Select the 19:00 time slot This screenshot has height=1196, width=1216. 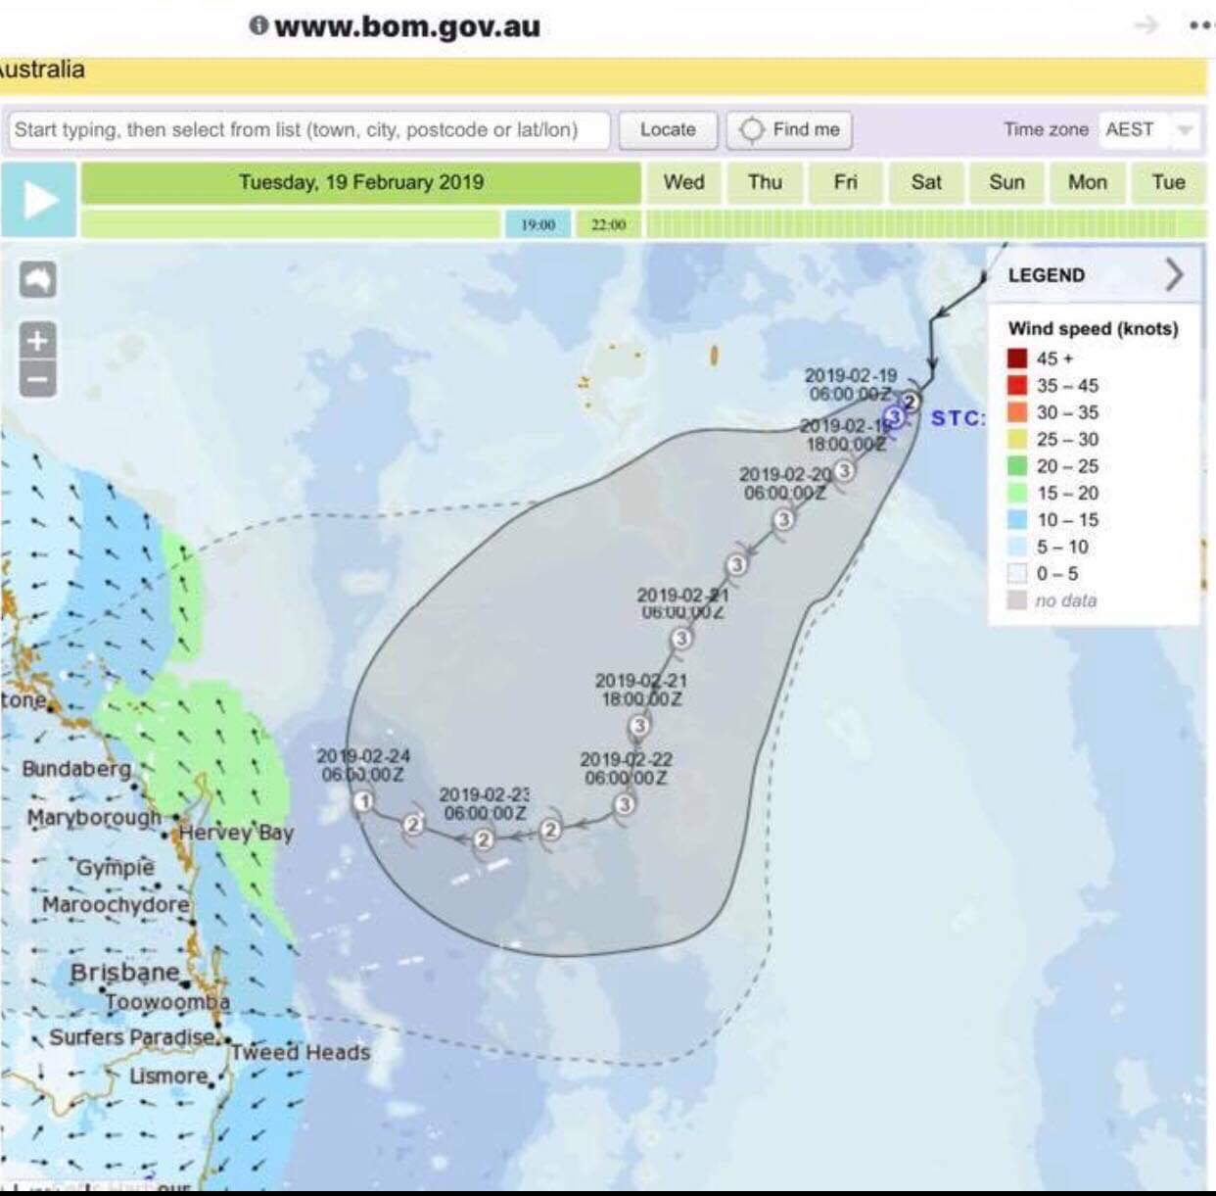click(538, 224)
